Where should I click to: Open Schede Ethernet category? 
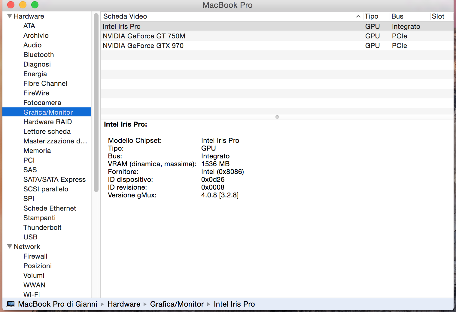point(50,208)
